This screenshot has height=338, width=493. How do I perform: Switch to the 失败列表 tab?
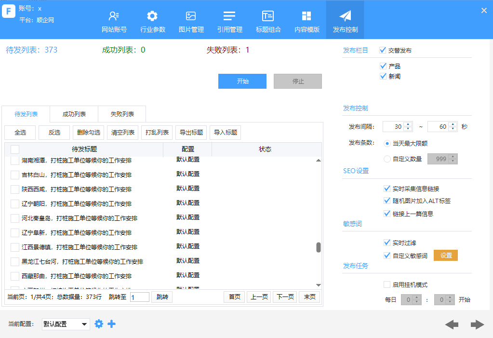(121, 114)
